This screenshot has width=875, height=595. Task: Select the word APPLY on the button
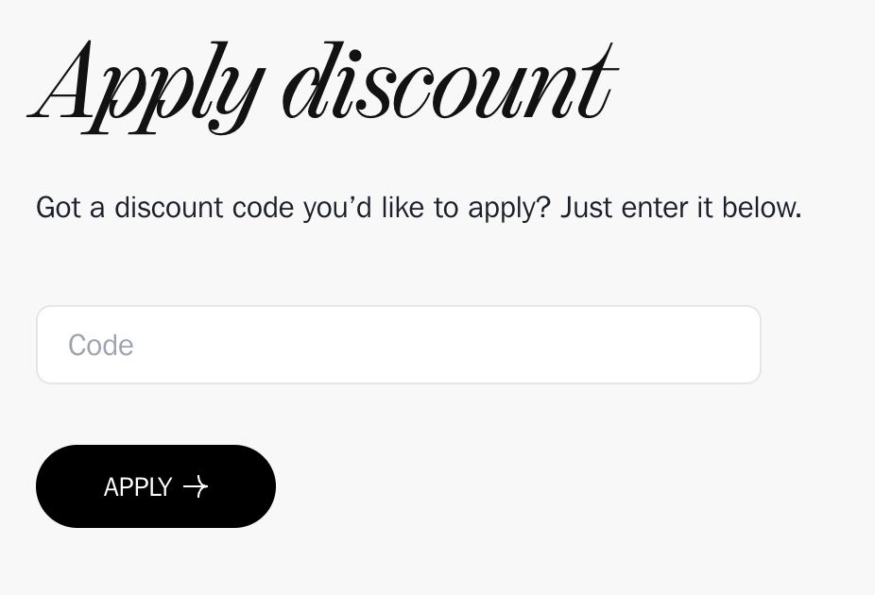tap(138, 486)
